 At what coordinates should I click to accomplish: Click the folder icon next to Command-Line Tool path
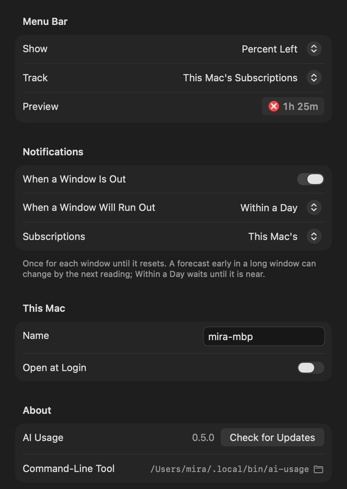coord(319,469)
